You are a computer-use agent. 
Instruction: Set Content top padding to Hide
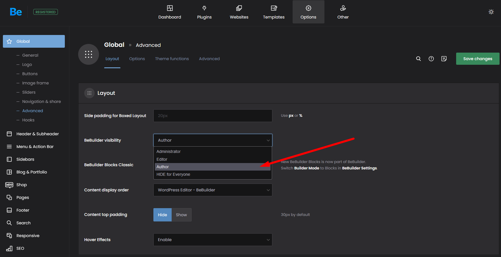click(x=162, y=215)
